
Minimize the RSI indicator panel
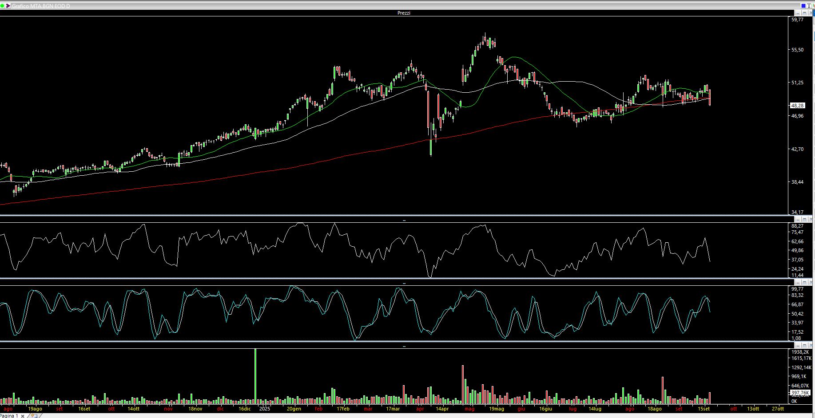[x=797, y=220]
